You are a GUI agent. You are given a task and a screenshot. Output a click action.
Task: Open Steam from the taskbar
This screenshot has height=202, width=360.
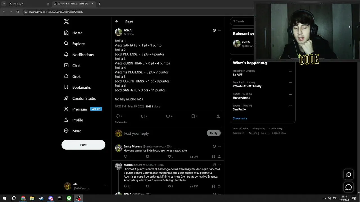pos(41,198)
